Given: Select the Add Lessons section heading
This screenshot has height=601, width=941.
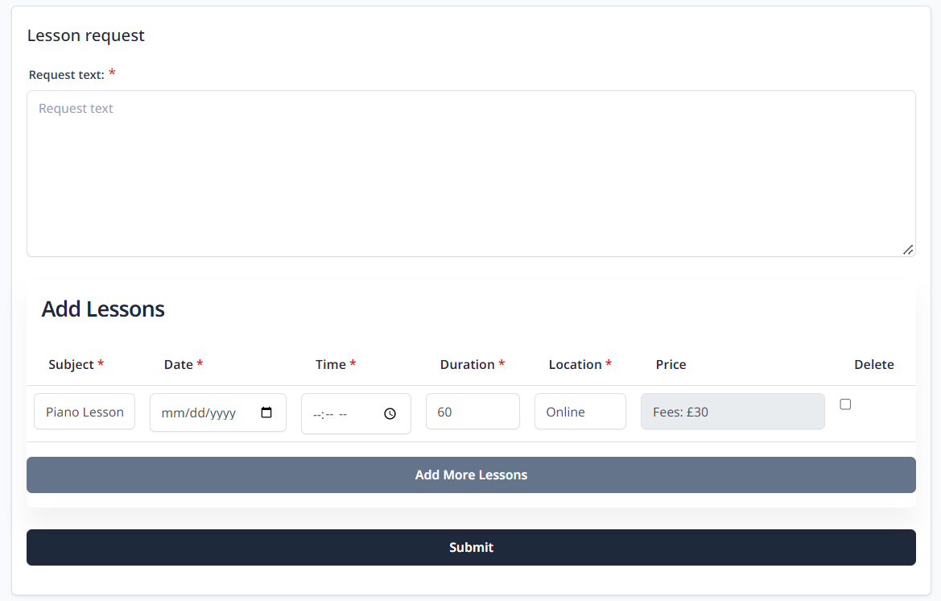Looking at the screenshot, I should pos(102,309).
